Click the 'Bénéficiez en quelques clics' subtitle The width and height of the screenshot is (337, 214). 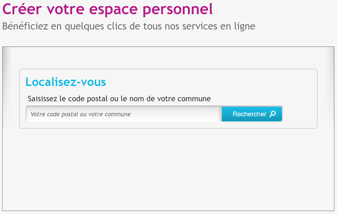pos(128,26)
